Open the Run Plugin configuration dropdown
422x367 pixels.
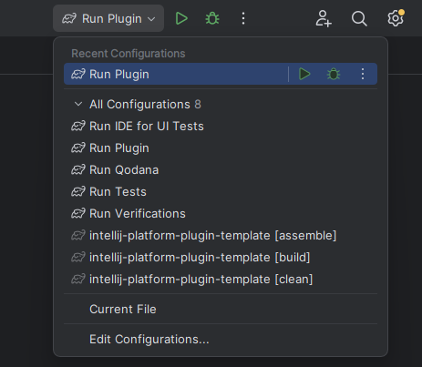point(108,18)
